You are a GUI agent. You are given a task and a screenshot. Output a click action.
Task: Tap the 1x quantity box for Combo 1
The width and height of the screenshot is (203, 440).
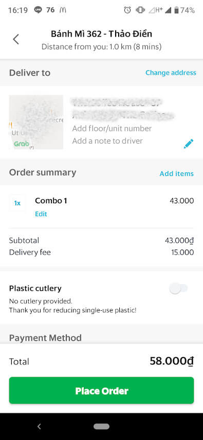(17, 203)
